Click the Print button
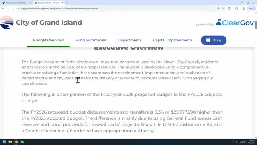 point(214,40)
